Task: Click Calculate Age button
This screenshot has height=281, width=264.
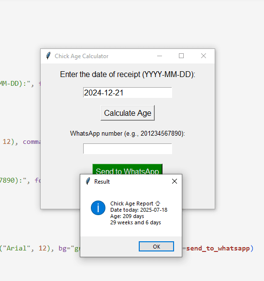Action: pyautogui.click(x=128, y=113)
